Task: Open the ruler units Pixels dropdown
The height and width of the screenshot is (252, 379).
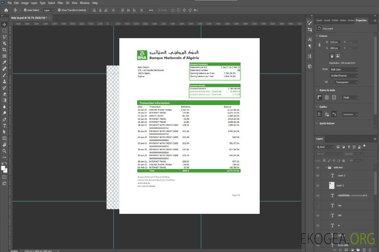Action: click(x=350, y=98)
